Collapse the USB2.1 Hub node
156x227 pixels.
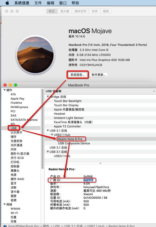click(52, 135)
